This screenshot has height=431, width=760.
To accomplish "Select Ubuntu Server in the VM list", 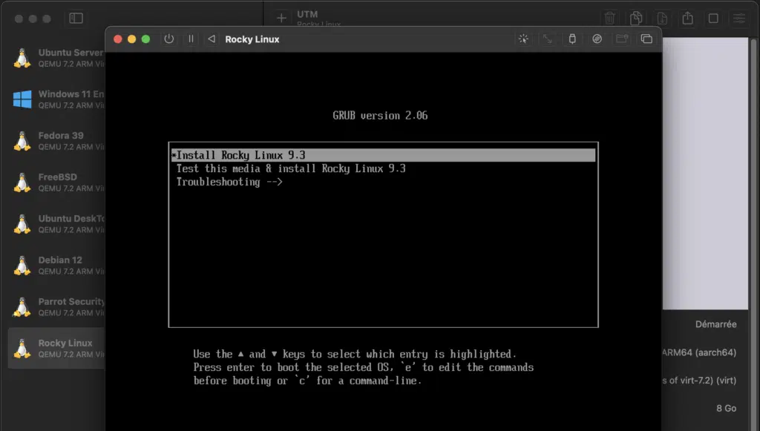I will coord(56,58).
